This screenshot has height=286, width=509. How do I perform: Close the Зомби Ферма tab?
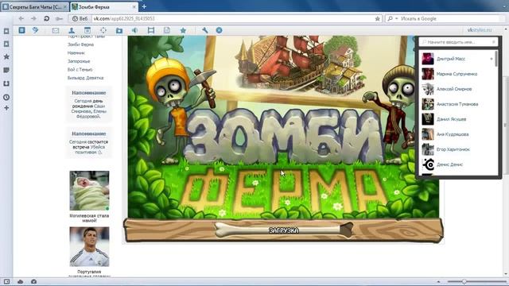[x=134, y=7]
